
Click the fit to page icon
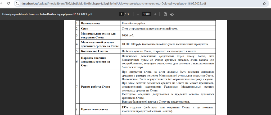pos(165,14)
